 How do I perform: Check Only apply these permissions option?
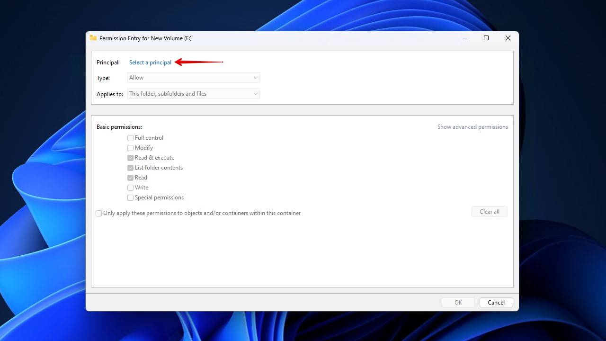coord(99,213)
